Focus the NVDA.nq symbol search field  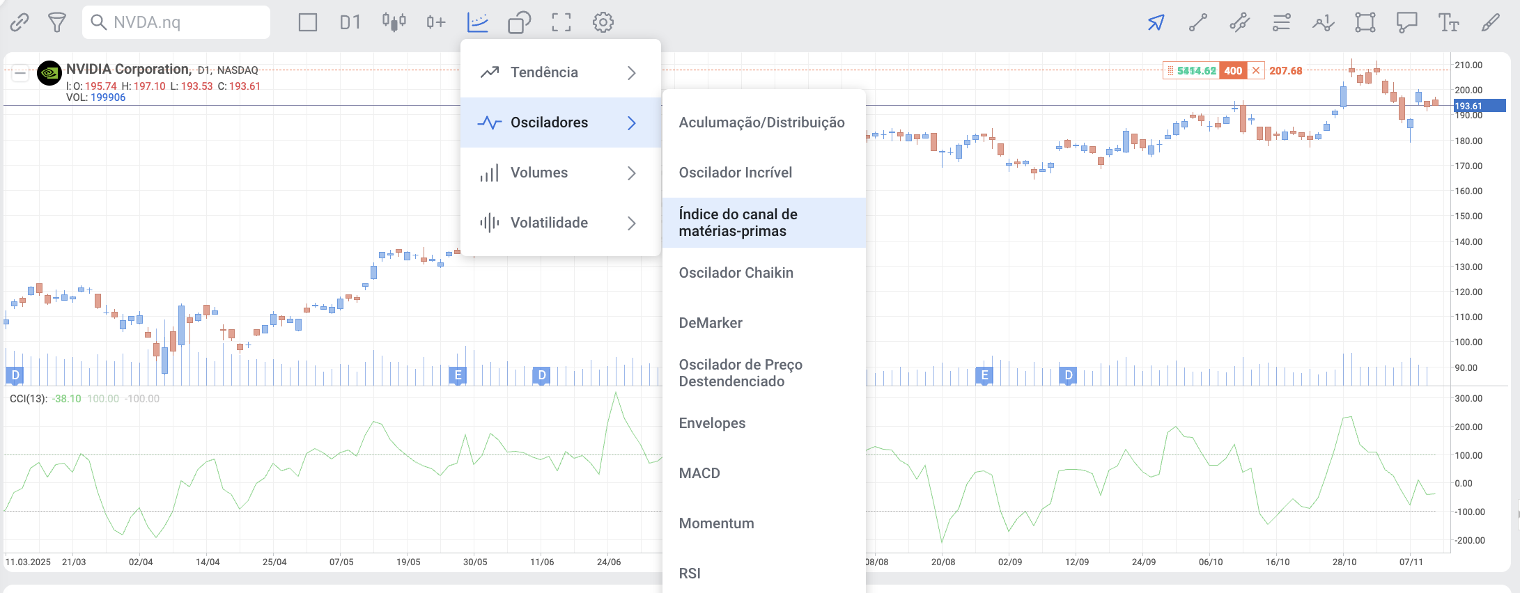176,22
